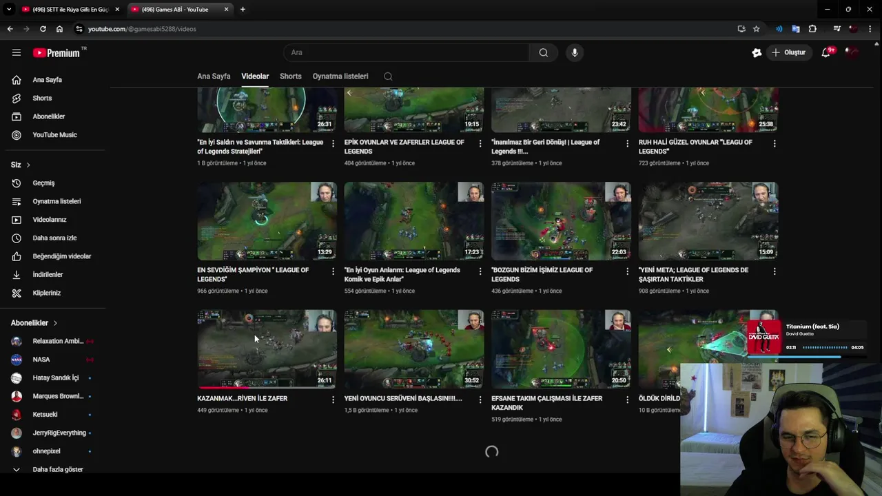Activate voice search microphone

[x=574, y=52]
